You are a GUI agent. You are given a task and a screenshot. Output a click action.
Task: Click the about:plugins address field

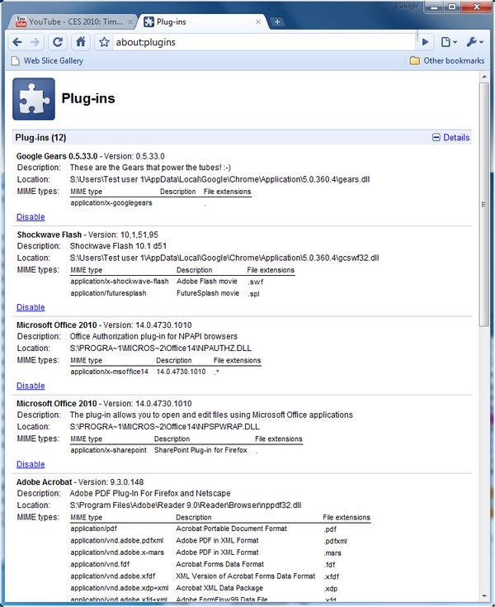click(x=263, y=42)
